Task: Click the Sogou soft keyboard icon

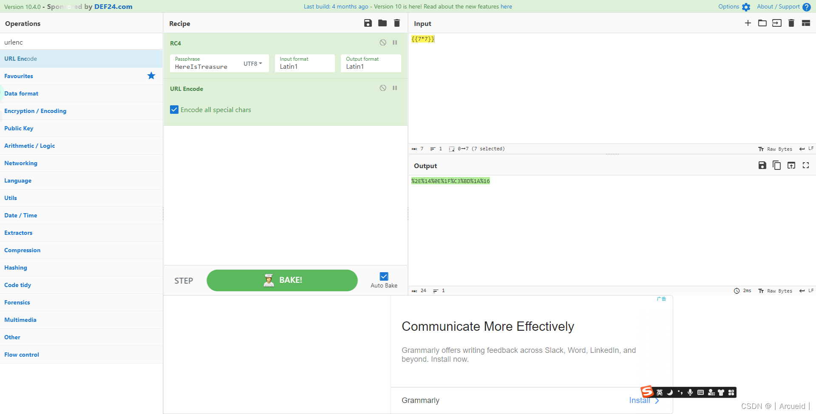Action: tap(700, 392)
